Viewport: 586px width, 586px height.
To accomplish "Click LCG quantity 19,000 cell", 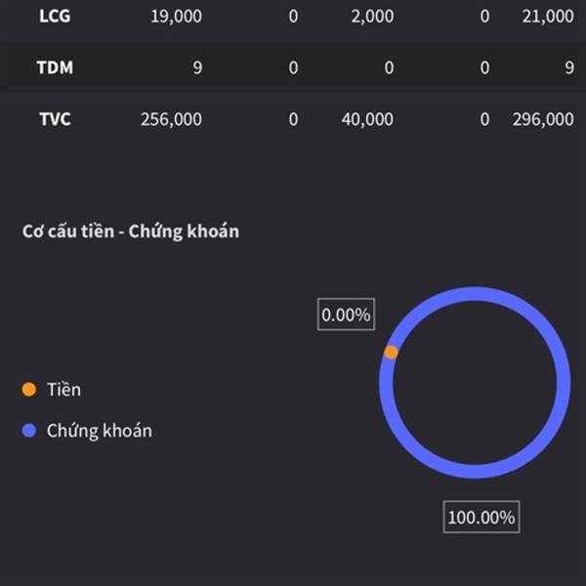I will click(176, 16).
